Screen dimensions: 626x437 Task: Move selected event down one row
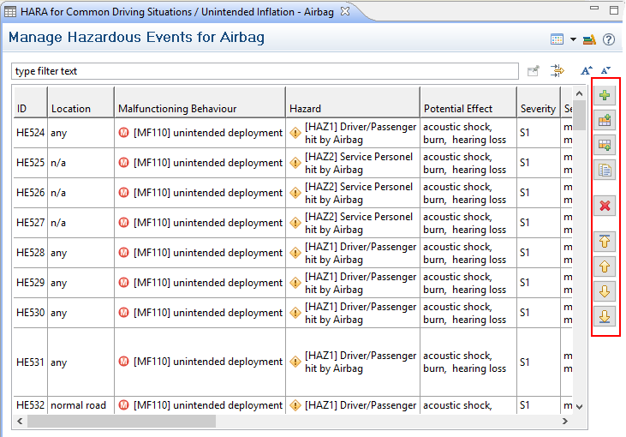(605, 291)
